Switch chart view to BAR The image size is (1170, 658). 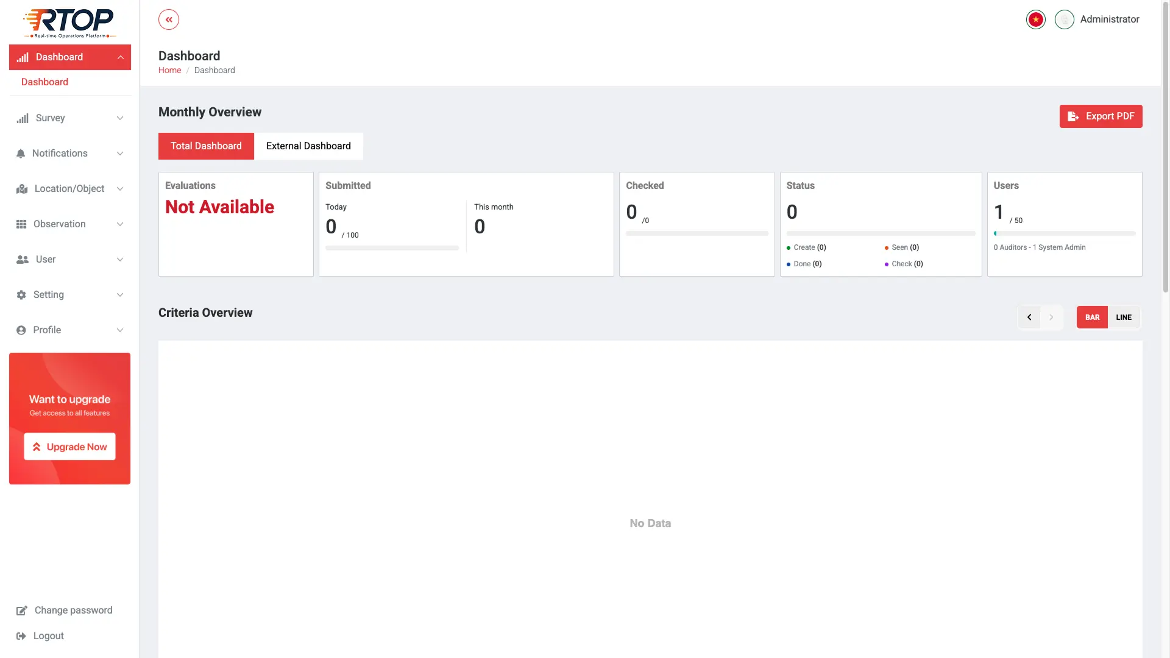(x=1092, y=317)
